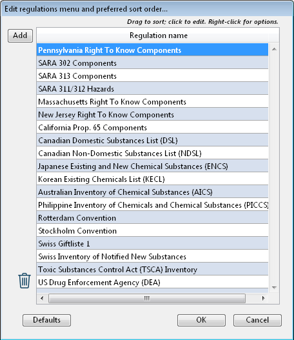The width and height of the screenshot is (294, 340).
Task: Click the Regulation name column header
Action: point(158,35)
